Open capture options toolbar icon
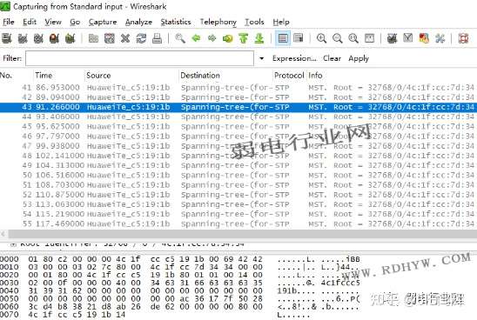 pos(23,38)
